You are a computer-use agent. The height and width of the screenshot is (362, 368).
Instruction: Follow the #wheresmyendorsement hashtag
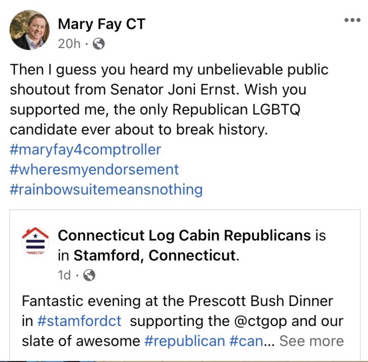coord(95,170)
